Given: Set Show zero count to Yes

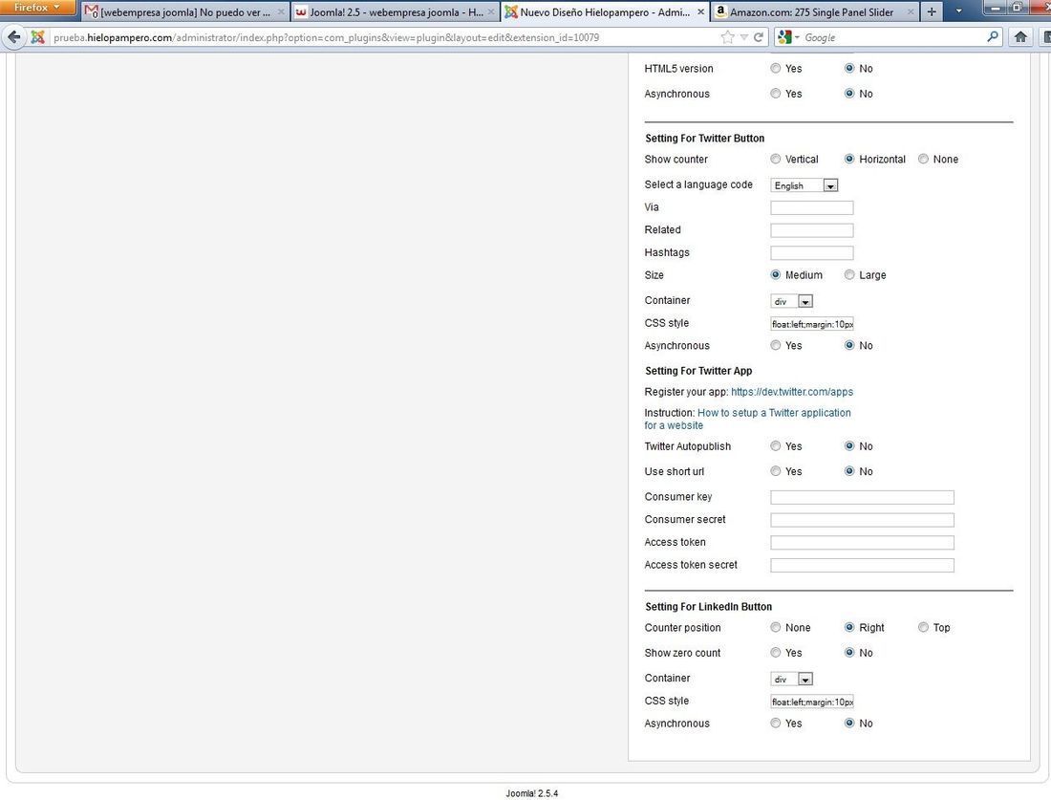Looking at the screenshot, I should pyautogui.click(x=776, y=653).
